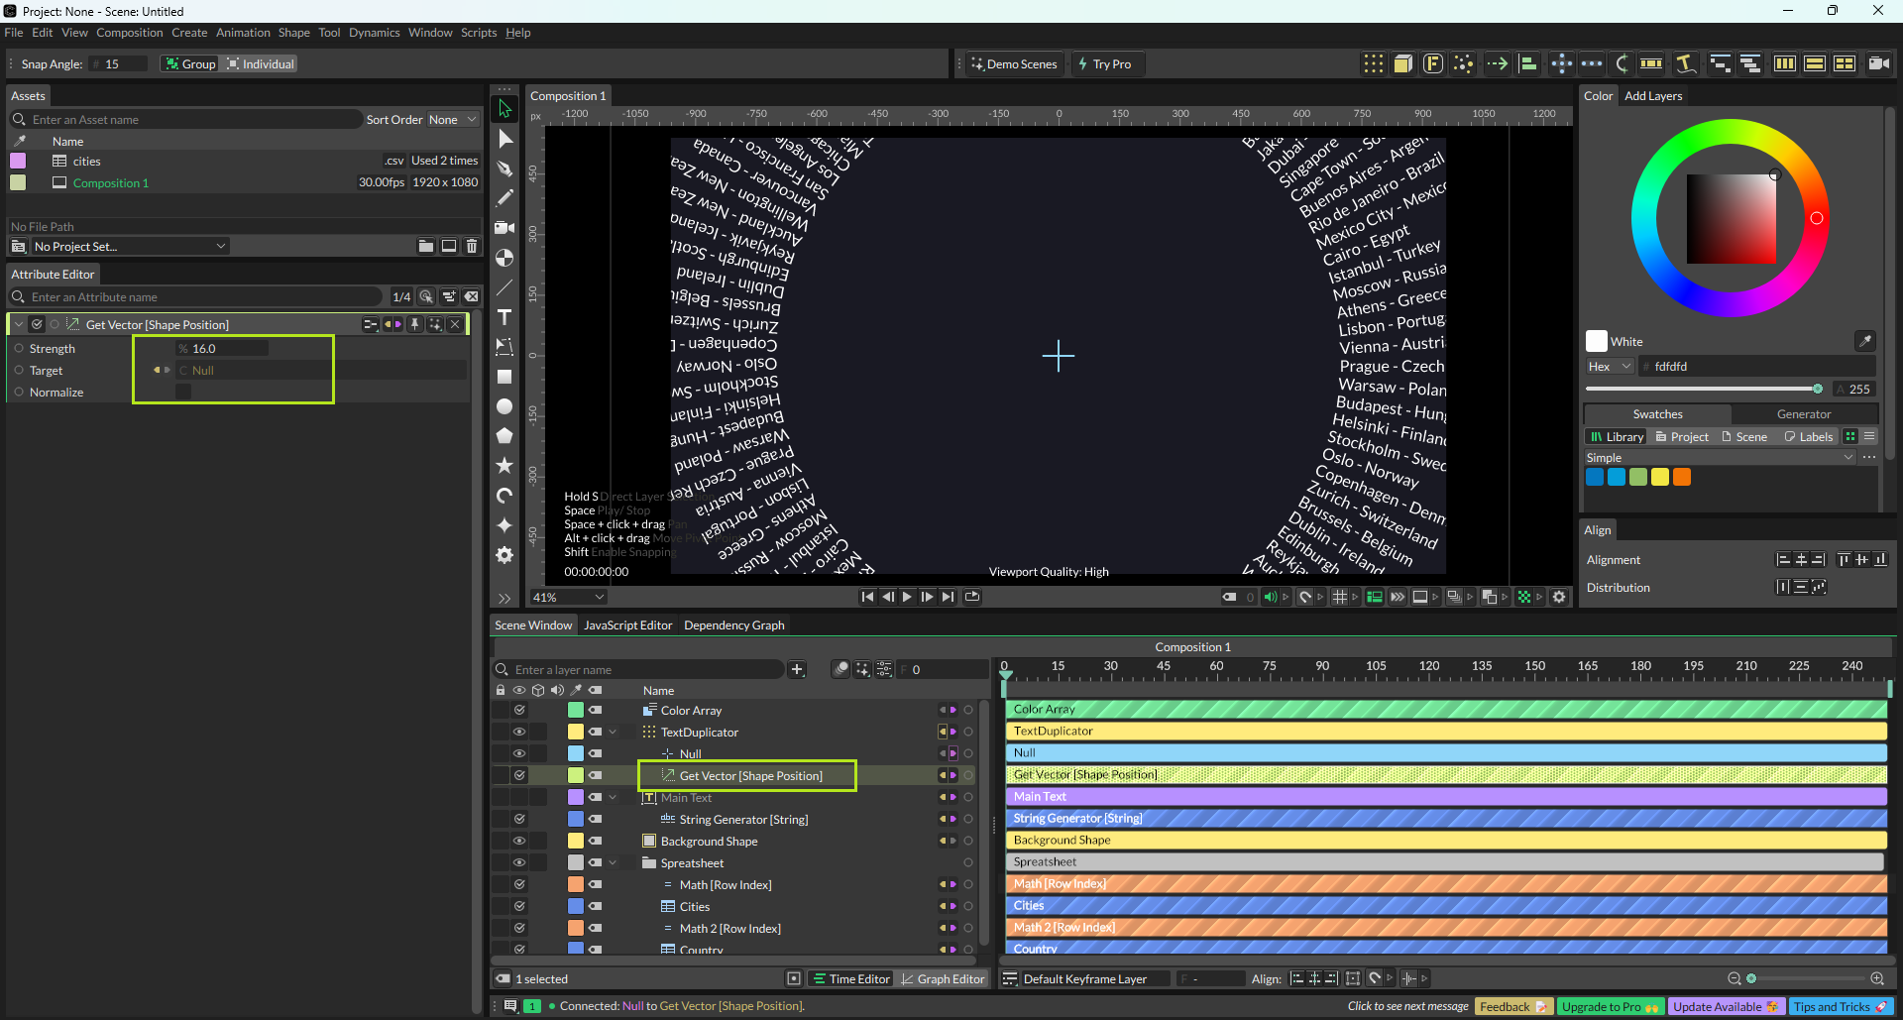Open the Sort Order dropdown
This screenshot has width=1903, height=1020.
pyautogui.click(x=452, y=120)
